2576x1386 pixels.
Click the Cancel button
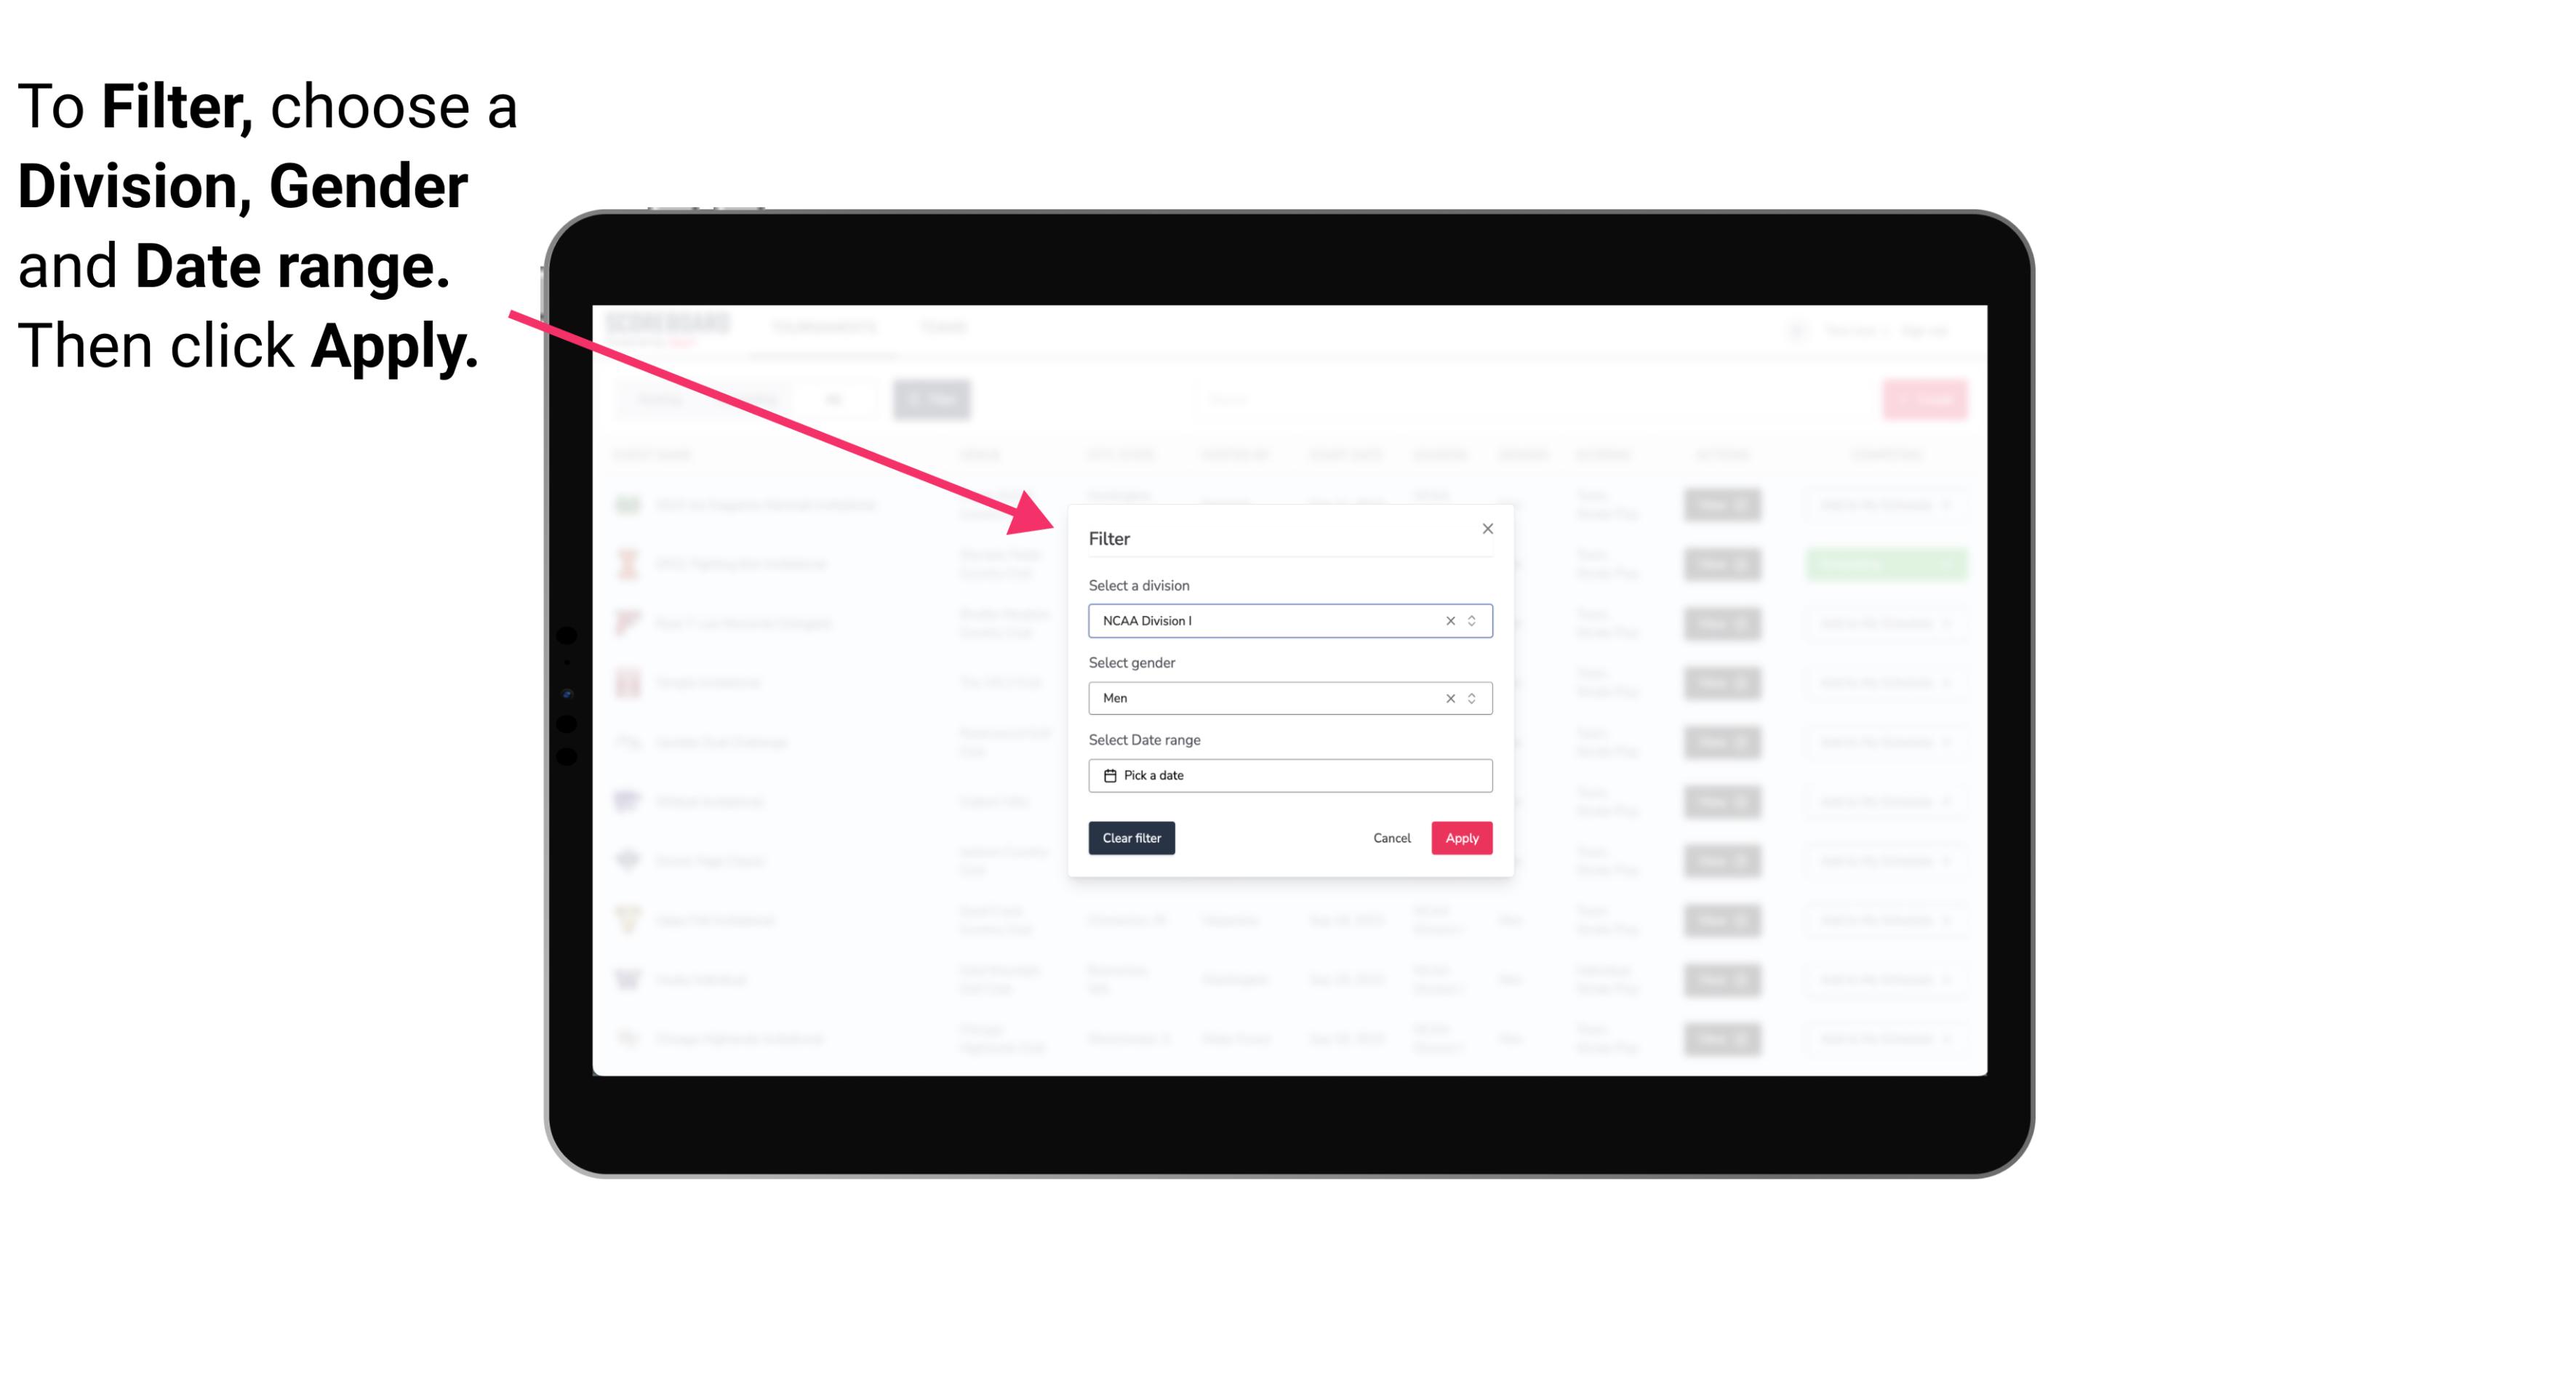[x=1391, y=838]
